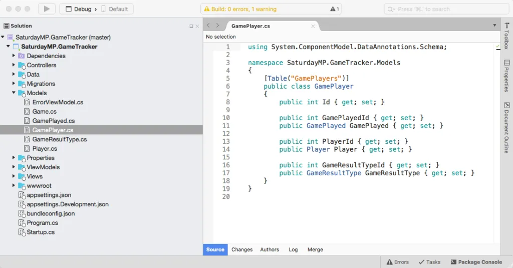Select the highlighted GamePlayer.cs tree item

tap(101, 130)
